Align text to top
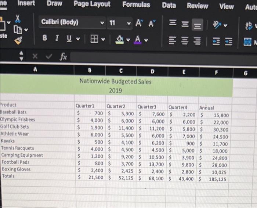Screen dimensions: 257x208 [x=173, y=23]
